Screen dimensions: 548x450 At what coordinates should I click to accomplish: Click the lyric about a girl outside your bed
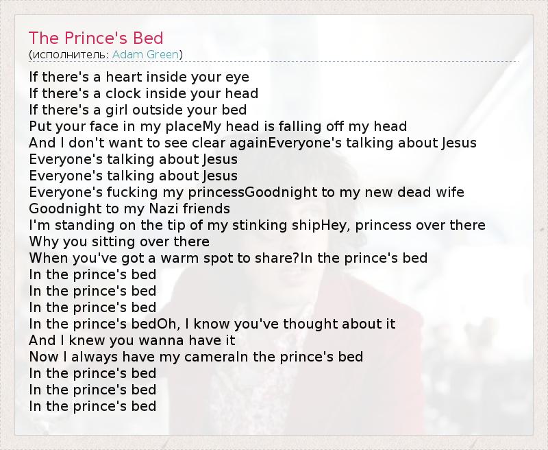pyautogui.click(x=138, y=110)
